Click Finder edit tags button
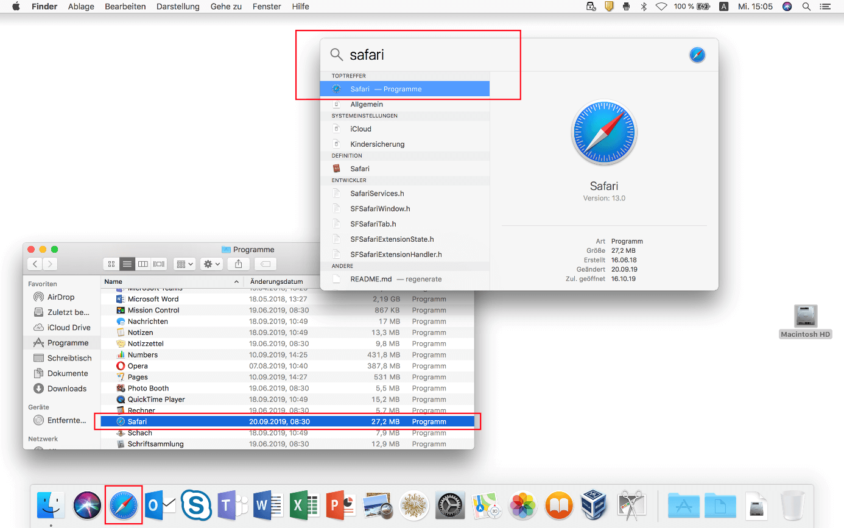The height and width of the screenshot is (528, 844). click(x=266, y=264)
